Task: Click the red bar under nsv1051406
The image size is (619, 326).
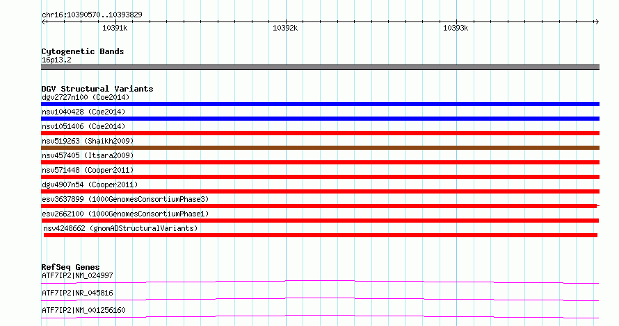Action: pyautogui.click(x=320, y=133)
